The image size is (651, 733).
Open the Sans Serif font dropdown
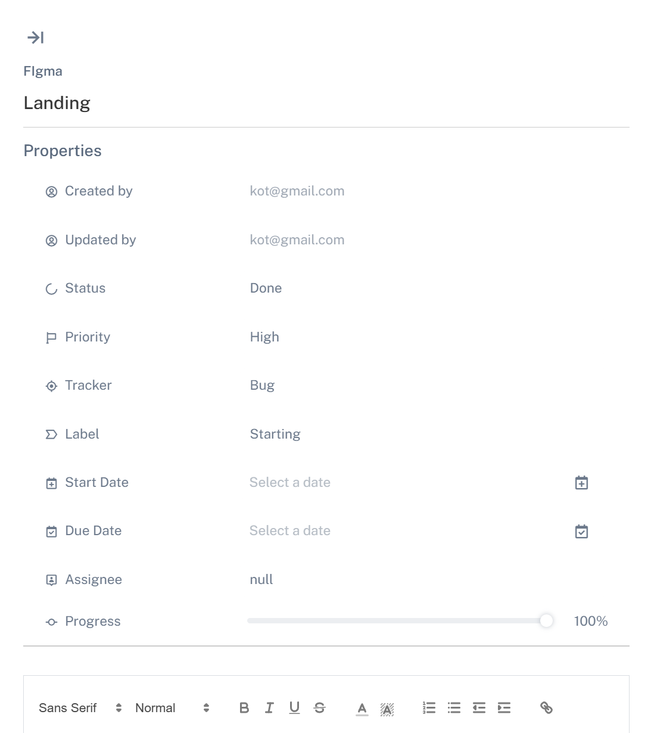point(80,707)
